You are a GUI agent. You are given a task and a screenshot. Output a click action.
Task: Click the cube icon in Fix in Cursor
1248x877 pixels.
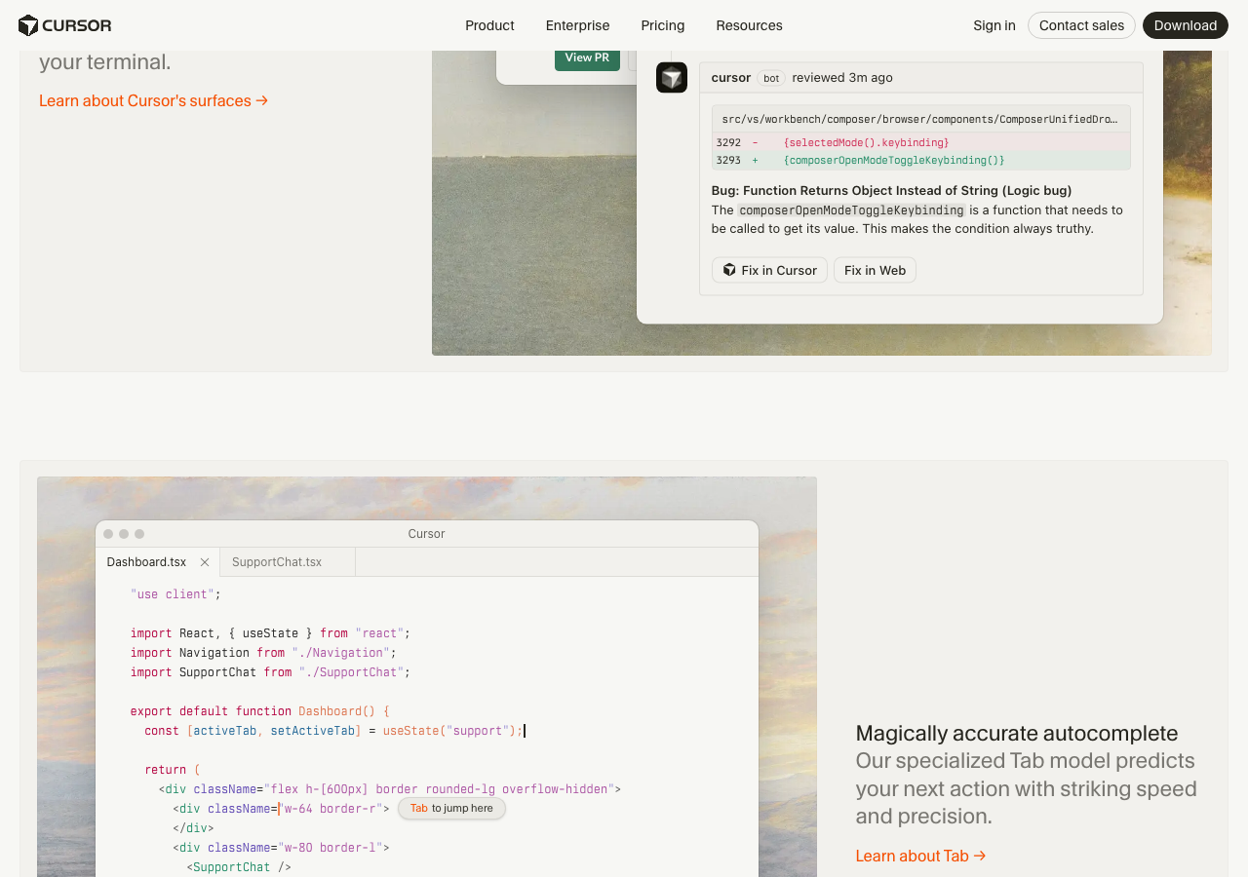[729, 270]
